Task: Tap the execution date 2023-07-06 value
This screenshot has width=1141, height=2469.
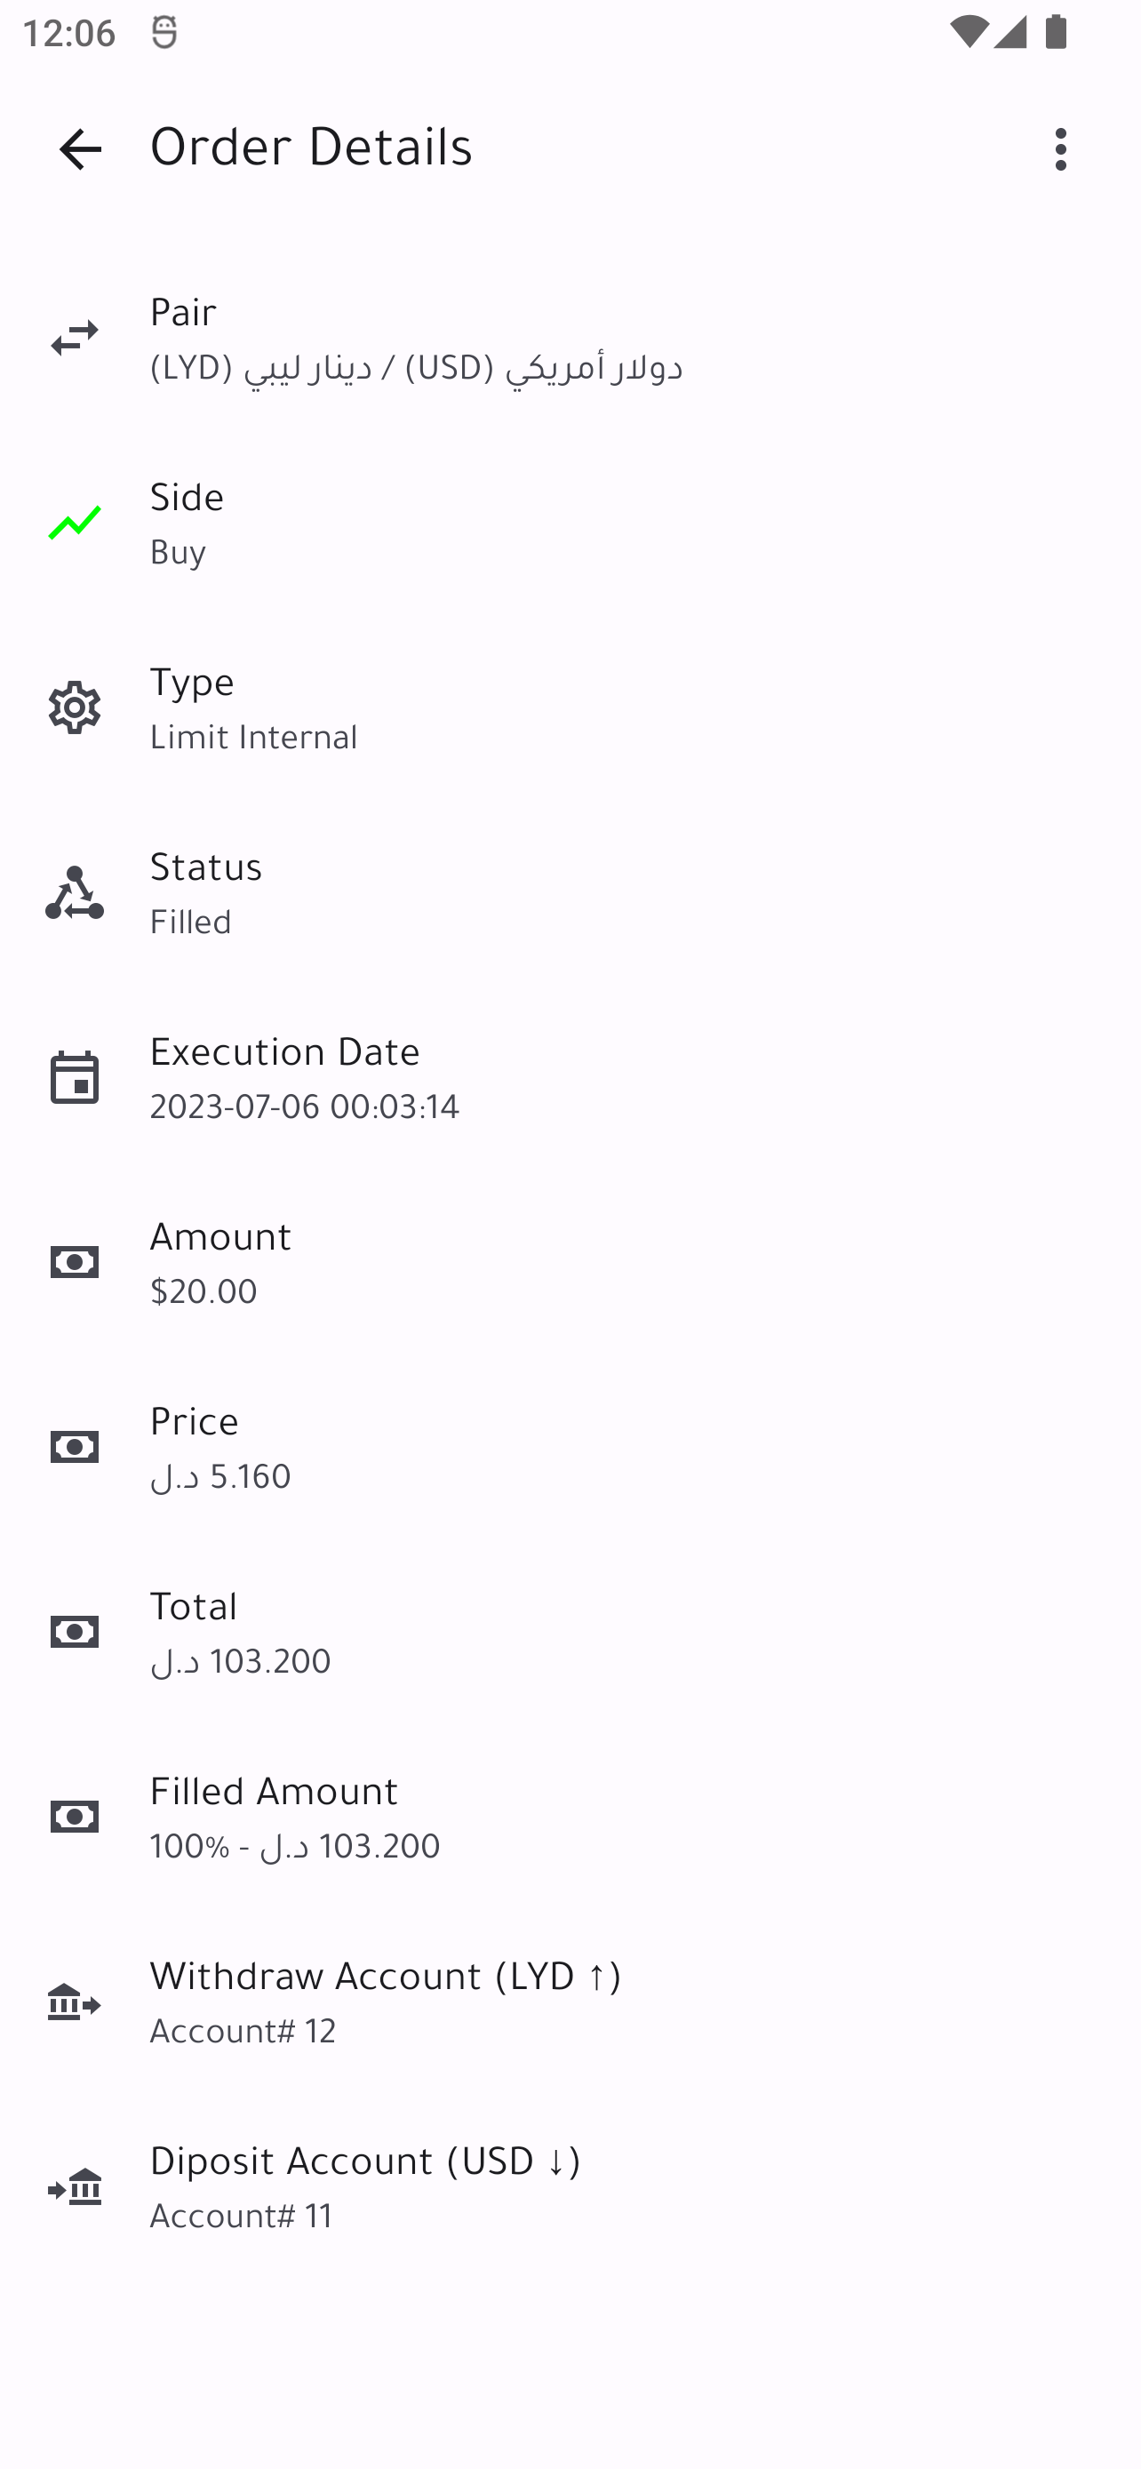Action: 305,1106
